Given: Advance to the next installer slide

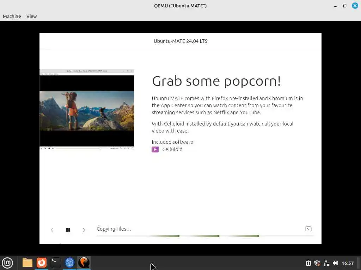Looking at the screenshot, I should (x=84, y=230).
